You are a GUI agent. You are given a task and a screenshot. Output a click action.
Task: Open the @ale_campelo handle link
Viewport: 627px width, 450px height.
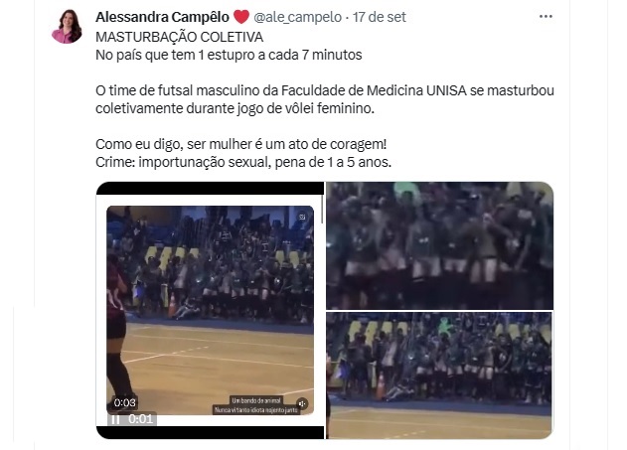coord(297,17)
